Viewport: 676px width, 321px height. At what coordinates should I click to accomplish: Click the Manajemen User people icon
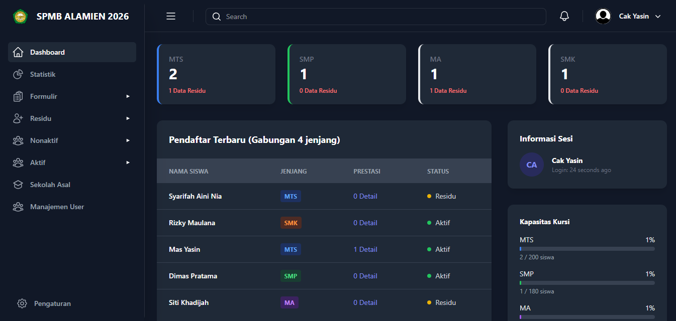[x=18, y=206]
